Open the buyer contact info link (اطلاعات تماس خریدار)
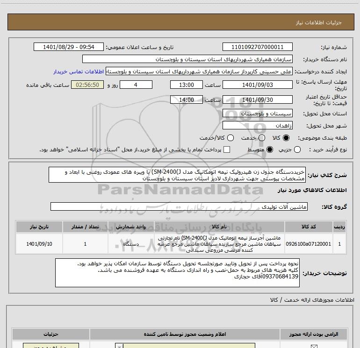Image resolution: width=360 pixels, height=348 pixels. pos(79,71)
